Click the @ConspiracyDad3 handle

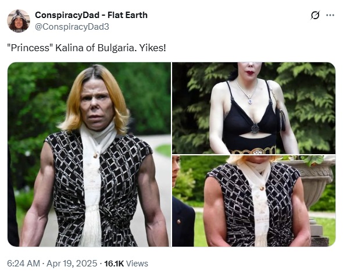pyautogui.click(x=72, y=27)
